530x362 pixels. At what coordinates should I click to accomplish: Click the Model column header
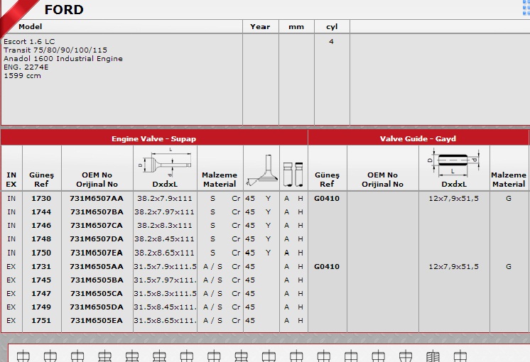coord(31,27)
